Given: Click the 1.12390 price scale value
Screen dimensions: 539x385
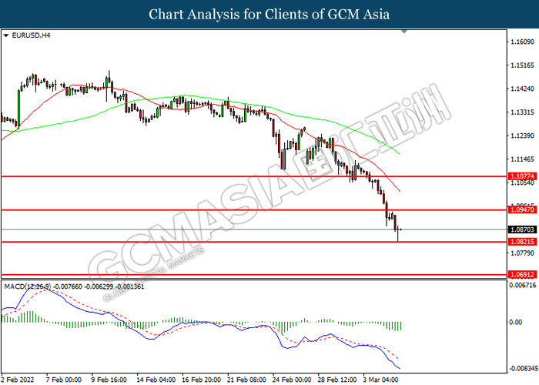Looking at the screenshot, I should tap(523, 136).
